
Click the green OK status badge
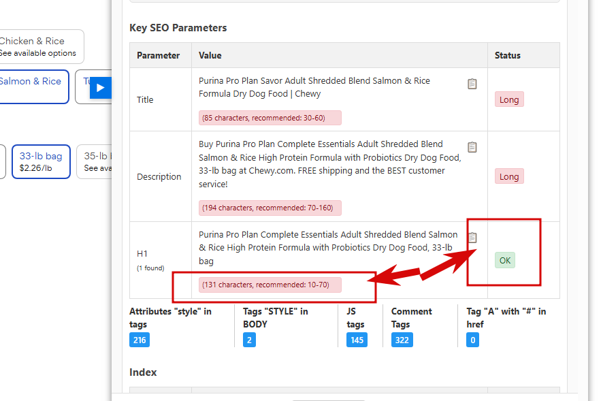(x=504, y=260)
